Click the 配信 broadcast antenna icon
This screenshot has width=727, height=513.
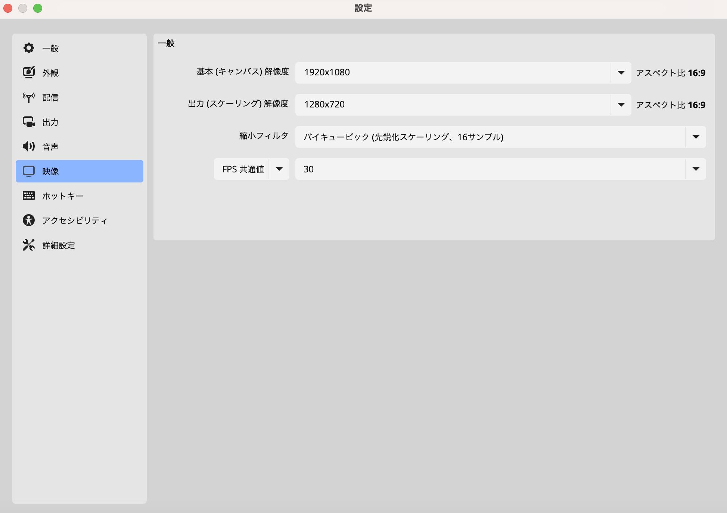[x=29, y=97]
